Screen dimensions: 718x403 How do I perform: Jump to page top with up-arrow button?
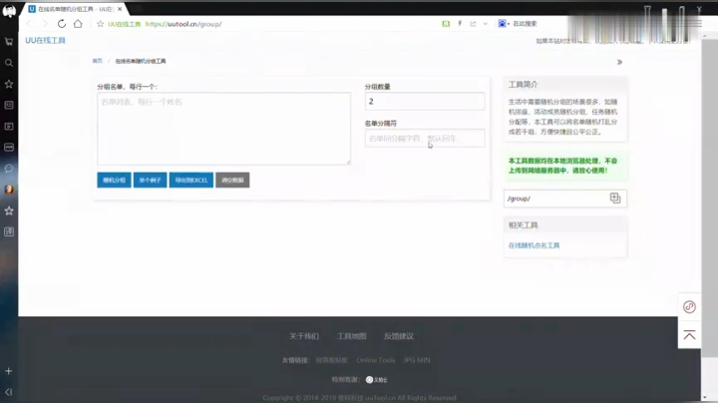(x=689, y=335)
